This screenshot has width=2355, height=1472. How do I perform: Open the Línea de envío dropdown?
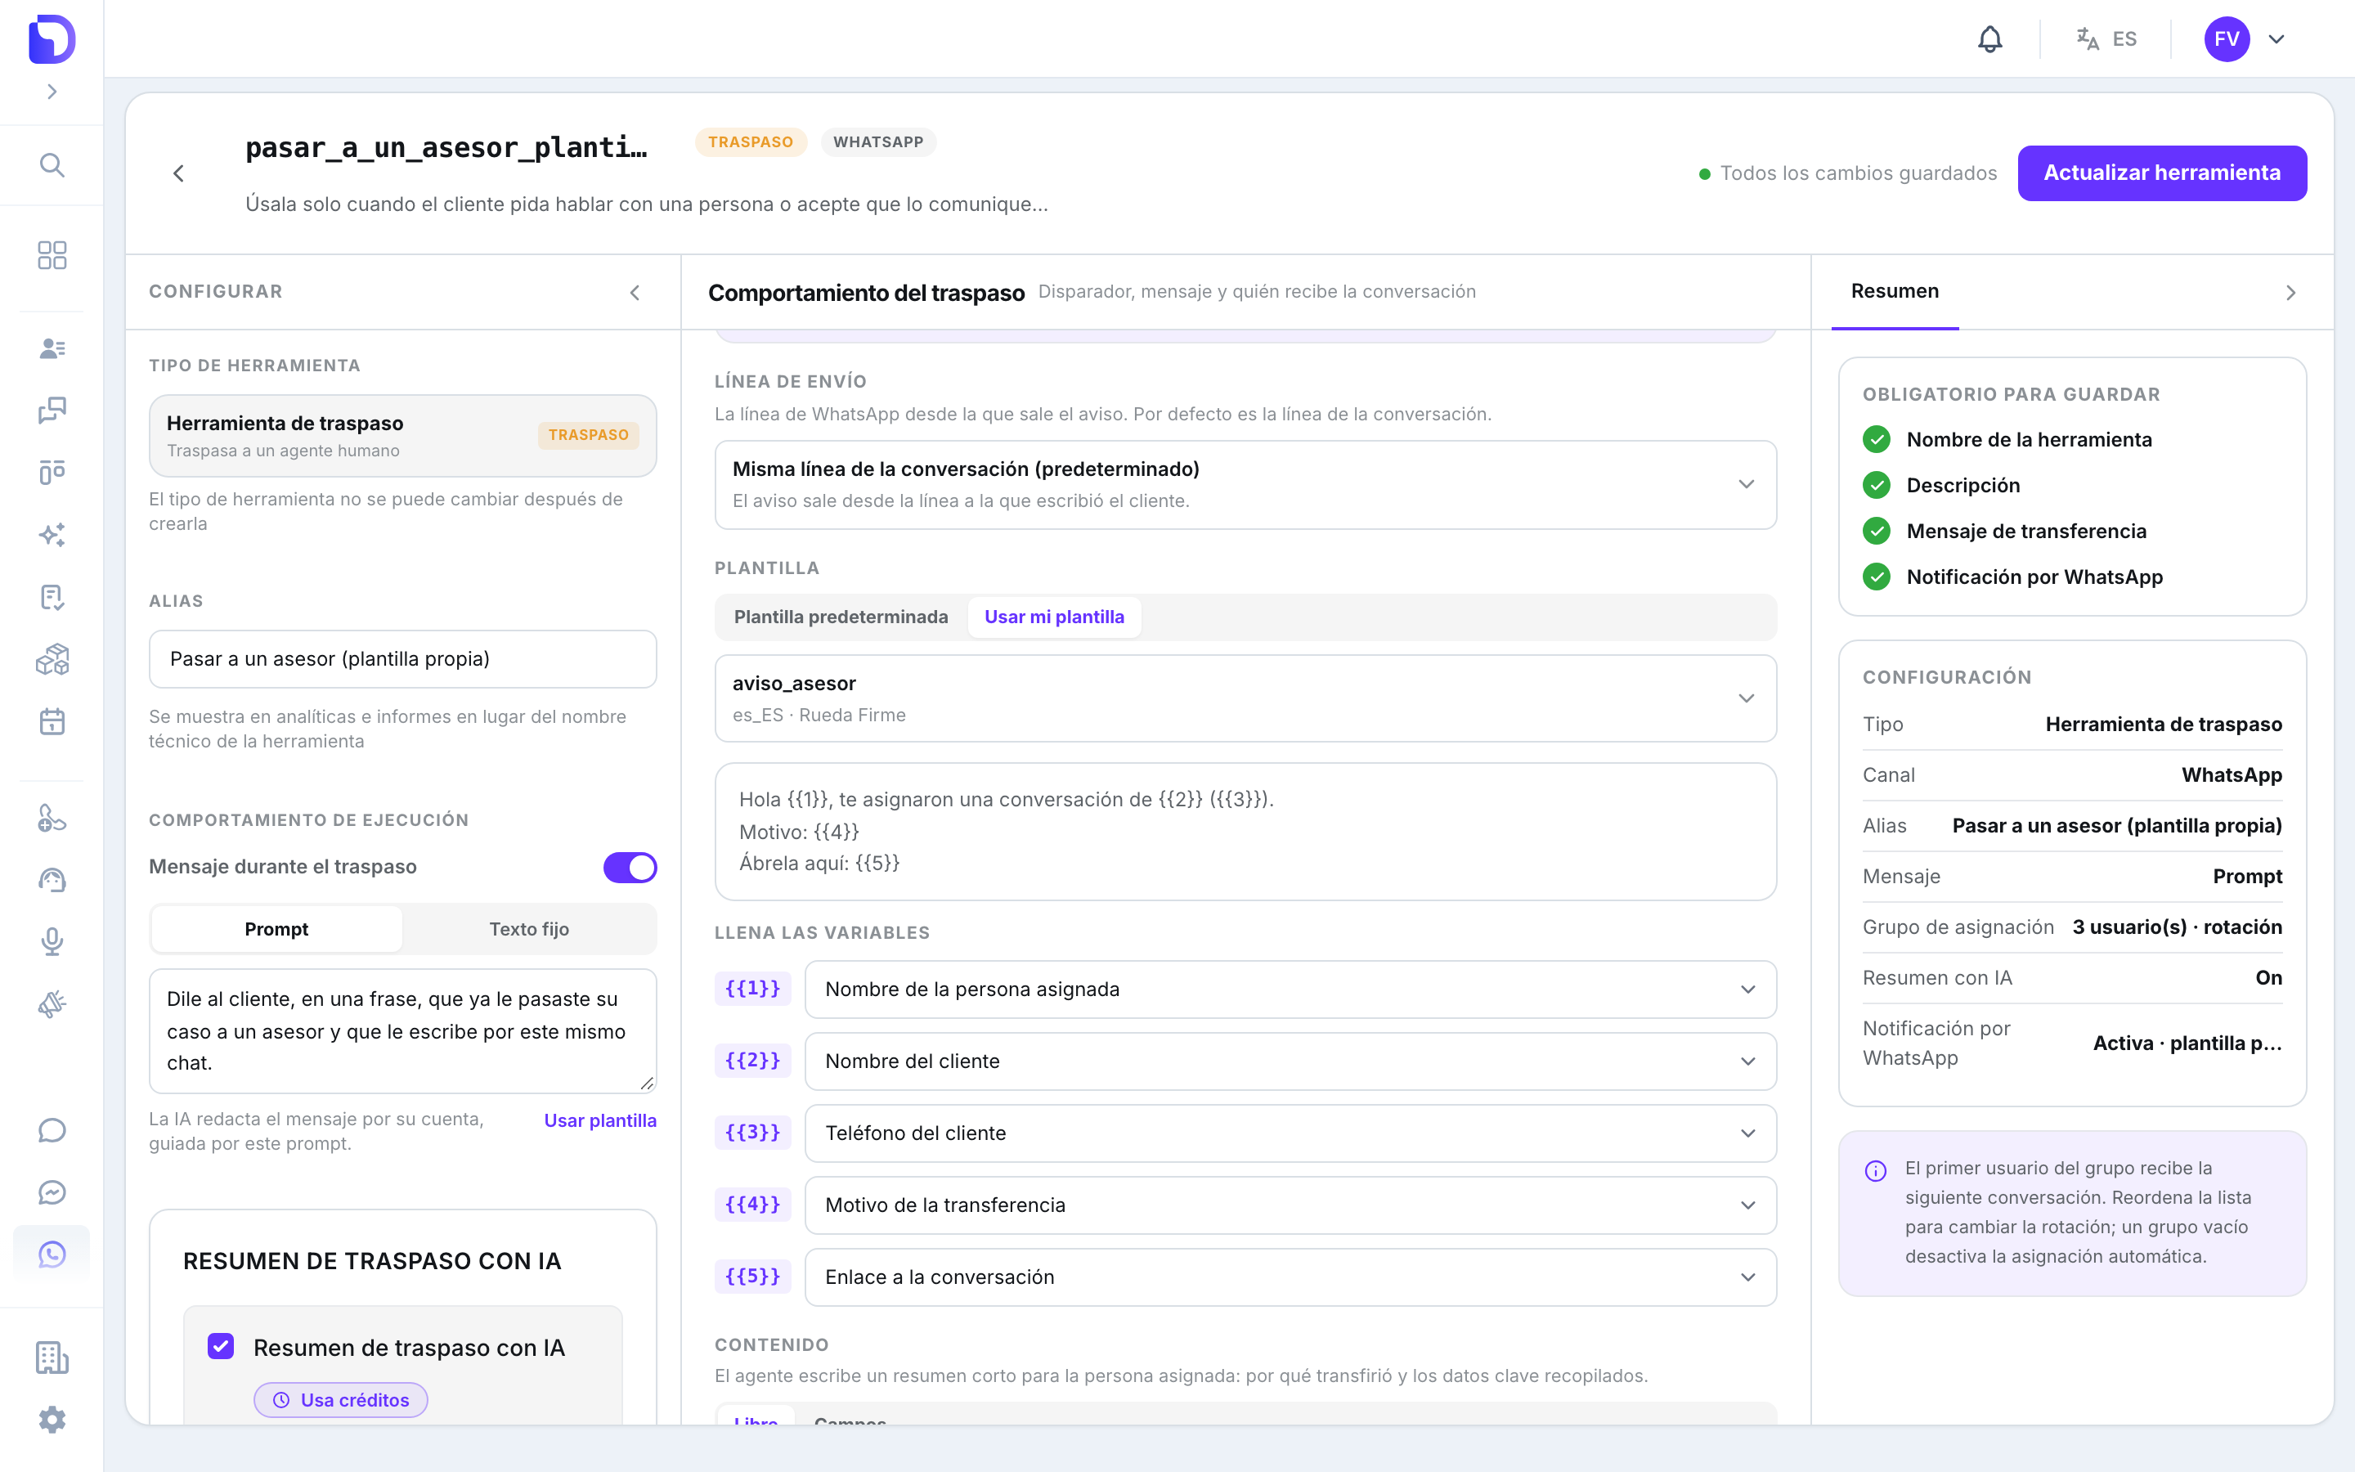1245,484
